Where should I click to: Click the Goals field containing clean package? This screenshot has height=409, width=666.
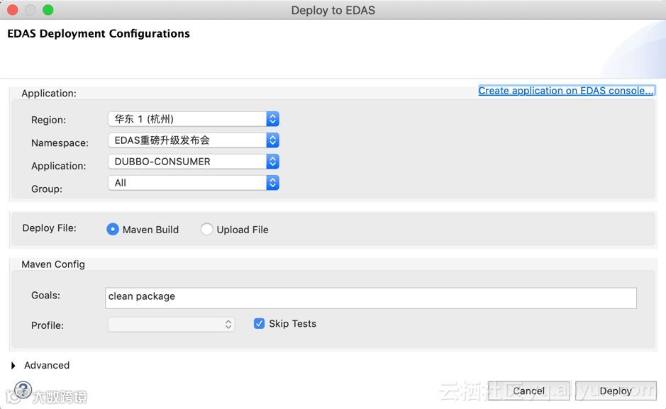click(370, 298)
